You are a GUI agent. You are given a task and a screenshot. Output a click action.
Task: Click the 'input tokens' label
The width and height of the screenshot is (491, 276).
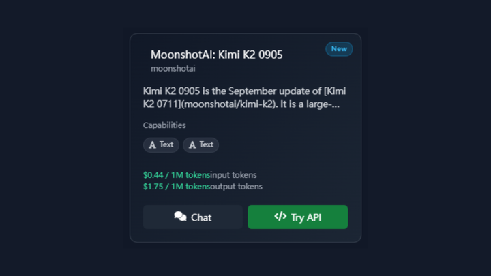tap(234, 175)
